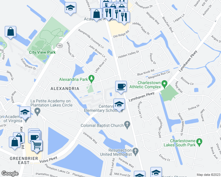Select the Charlestown Athletic Complex green pin
The height and width of the screenshot is (177, 221).
coord(164,84)
